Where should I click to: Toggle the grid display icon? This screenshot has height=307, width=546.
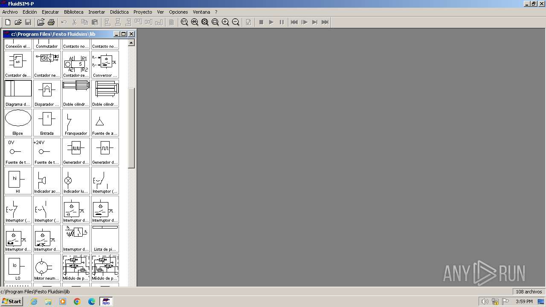[x=171, y=22]
